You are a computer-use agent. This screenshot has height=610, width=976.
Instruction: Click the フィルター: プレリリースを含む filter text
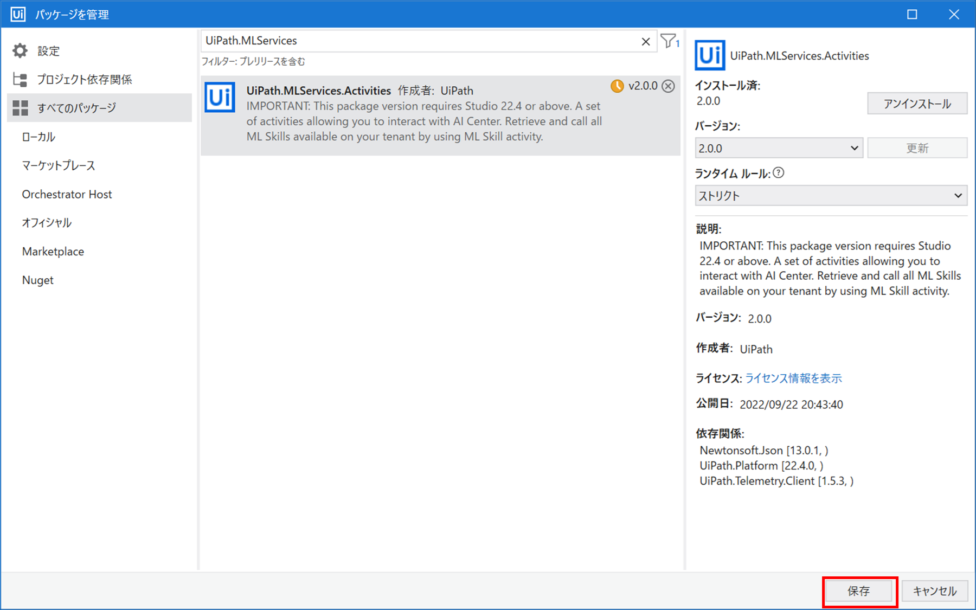253,62
